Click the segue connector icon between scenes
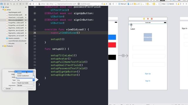The height and width of the screenshot is (105, 188). point(123,56)
